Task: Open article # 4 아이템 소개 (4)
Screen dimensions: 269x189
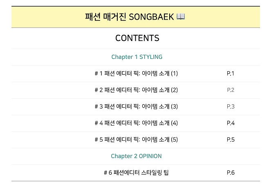Action: click(136, 123)
